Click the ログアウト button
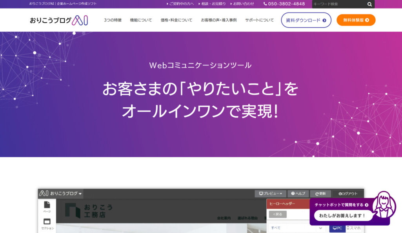 [x=348, y=193]
